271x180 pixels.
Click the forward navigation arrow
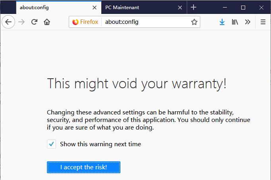(21, 22)
